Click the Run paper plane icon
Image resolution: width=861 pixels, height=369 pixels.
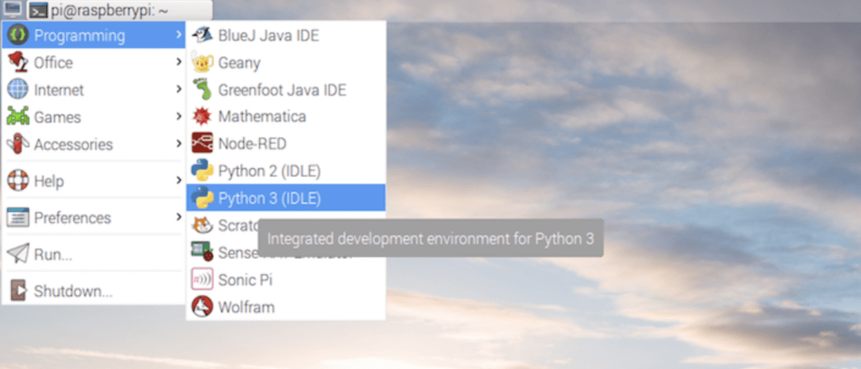pyautogui.click(x=18, y=254)
